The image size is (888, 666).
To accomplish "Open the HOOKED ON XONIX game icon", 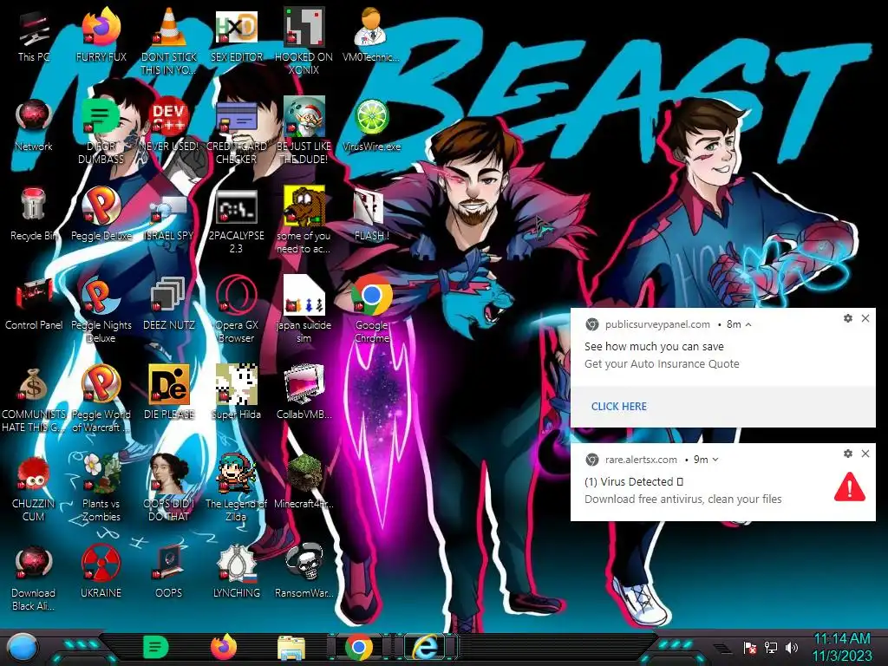I will (304, 41).
